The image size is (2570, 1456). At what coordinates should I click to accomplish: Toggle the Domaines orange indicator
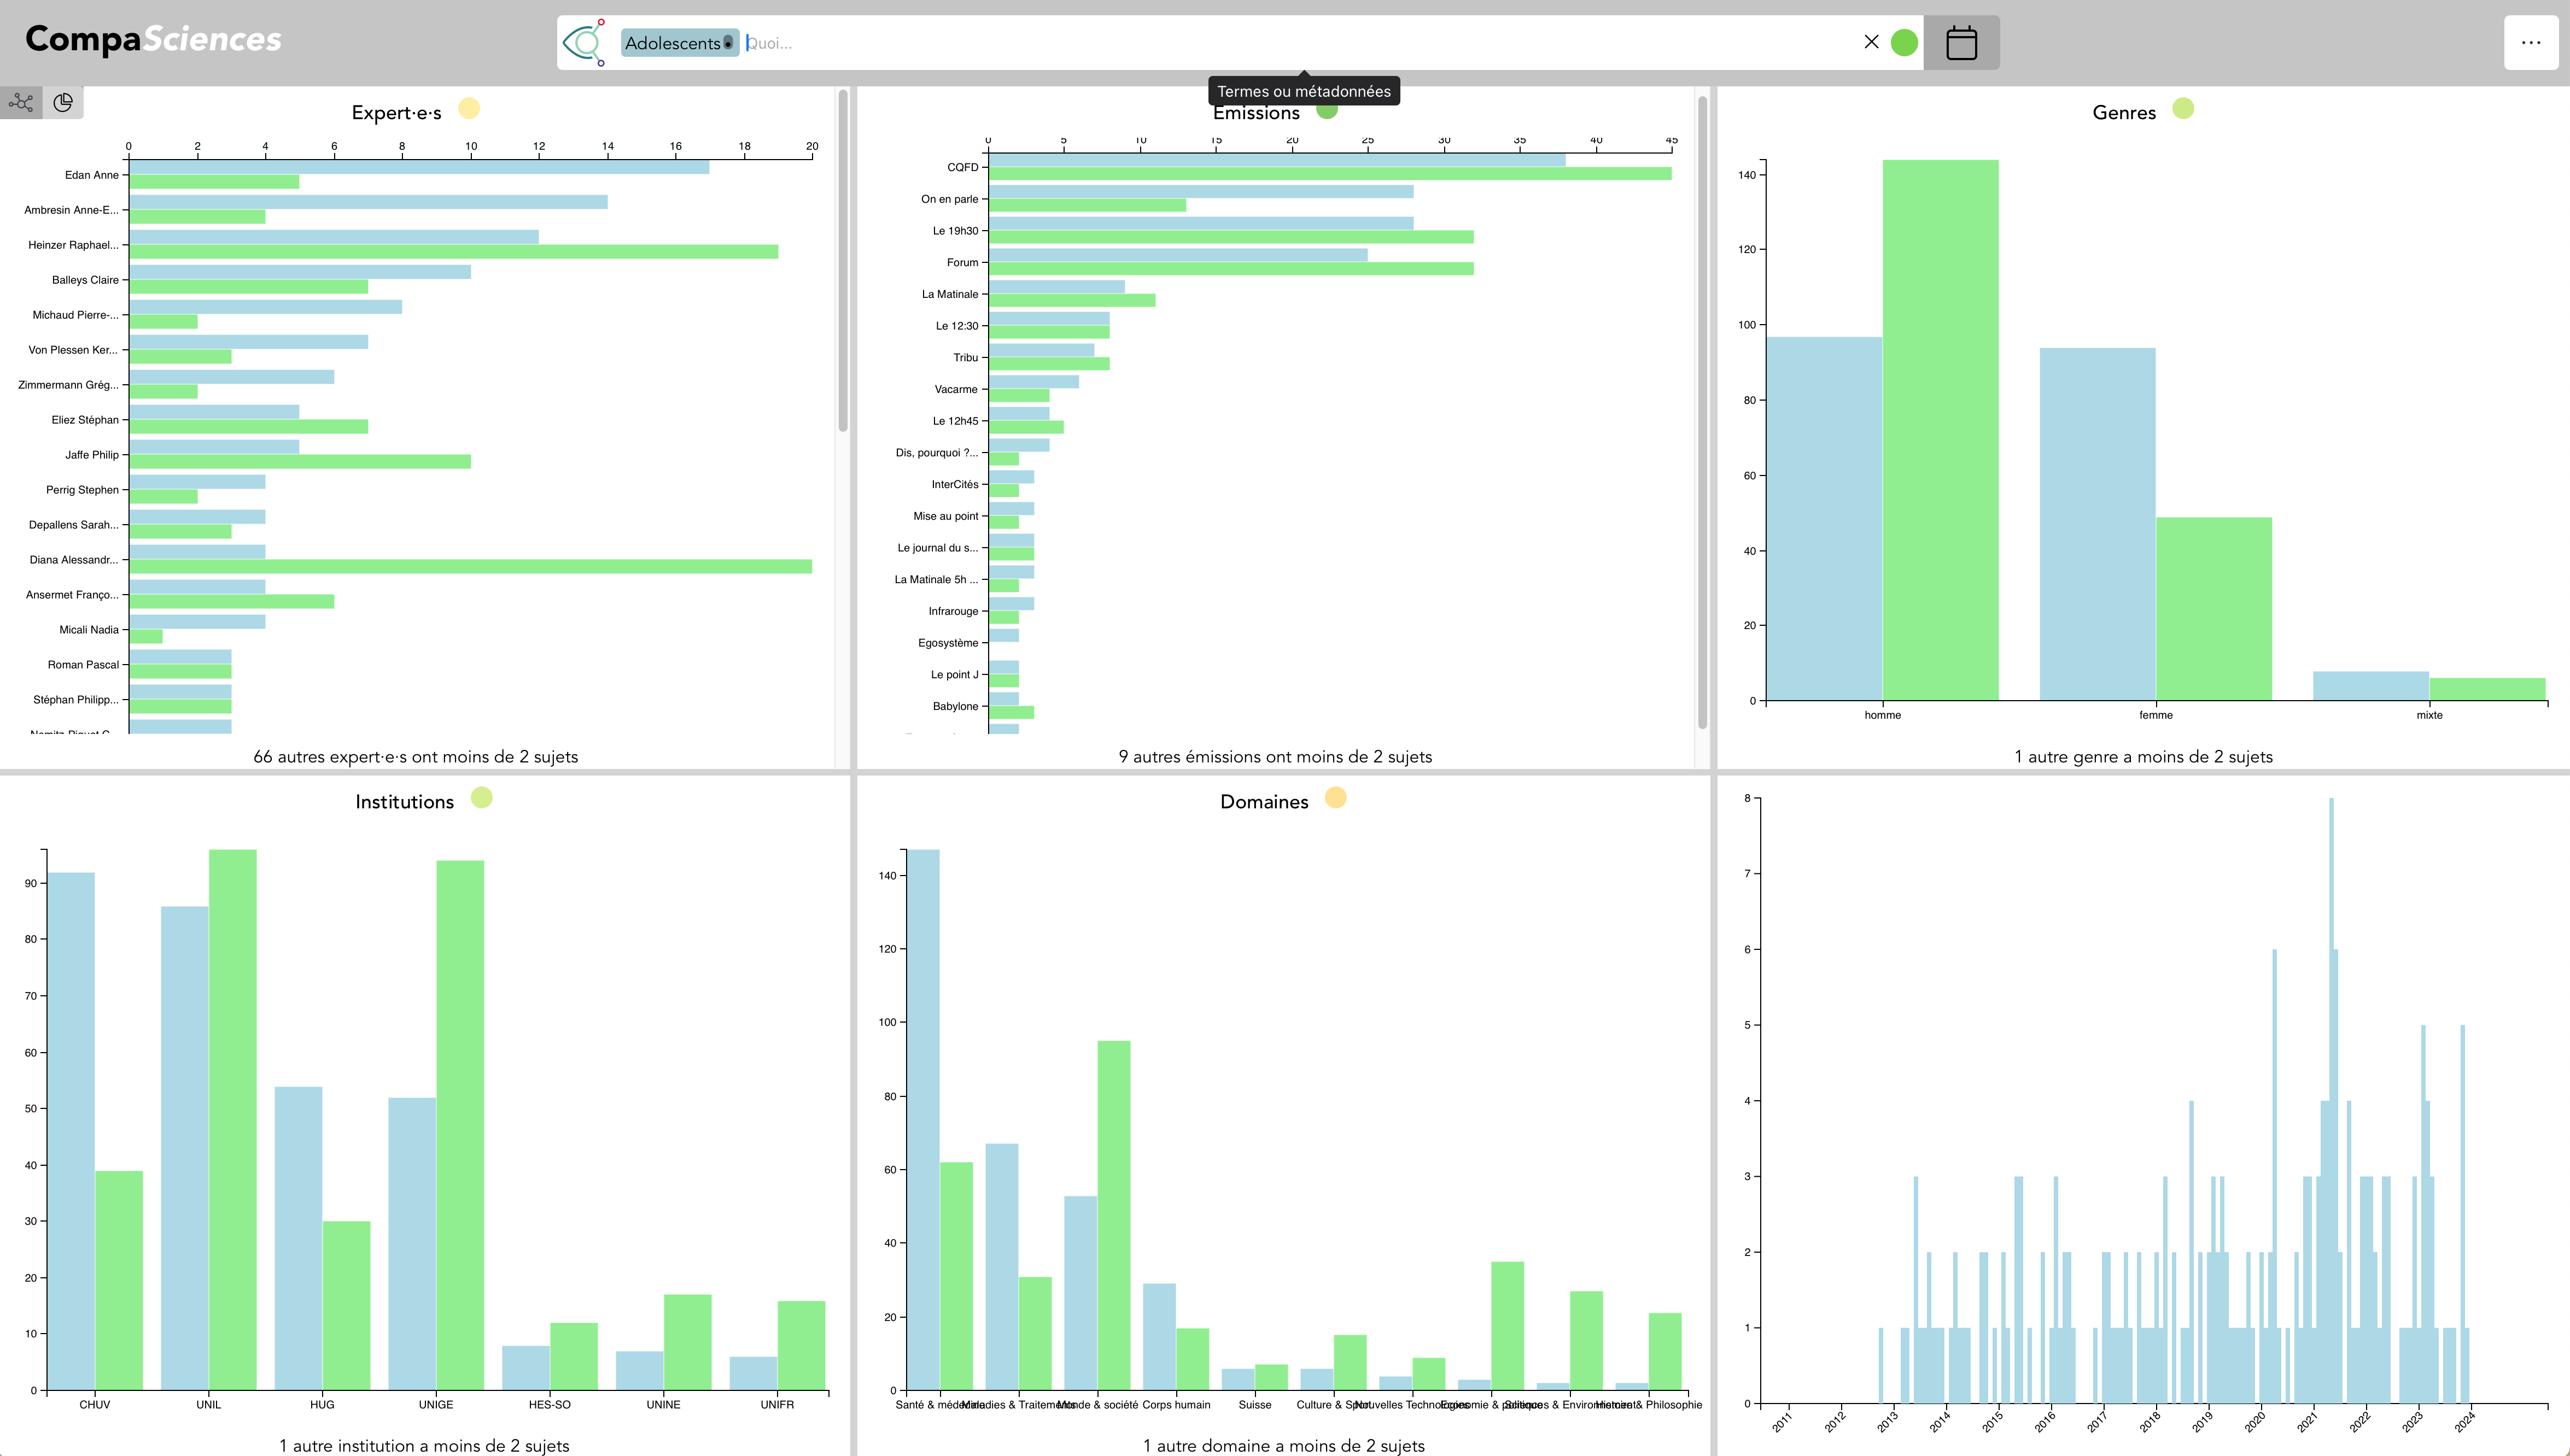click(1335, 797)
